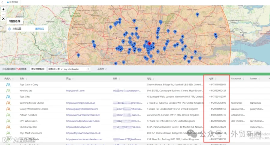This screenshot has height=145, width=270.
Task: Click phone number +447590413397
Action: click(x=217, y=97)
